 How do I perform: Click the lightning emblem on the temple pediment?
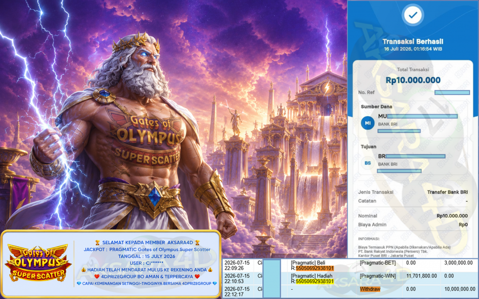327,88
